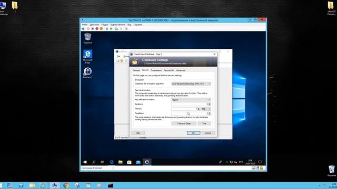This screenshot has height=189, width=337.
Task: Open Hyper-V Вид menu
Action: (129, 25)
